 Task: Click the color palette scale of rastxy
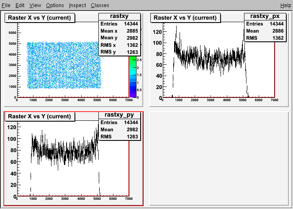coord(133,76)
